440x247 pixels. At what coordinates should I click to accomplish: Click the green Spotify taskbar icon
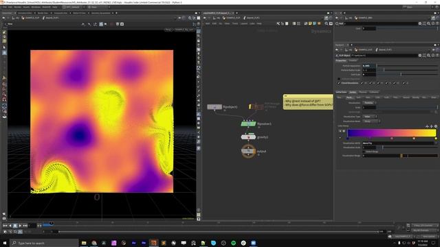[x=234, y=243]
